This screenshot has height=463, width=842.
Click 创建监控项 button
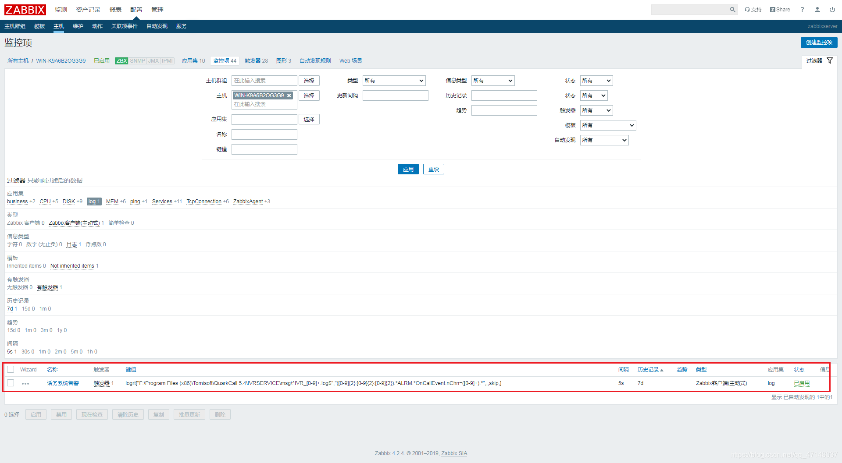[819, 42]
